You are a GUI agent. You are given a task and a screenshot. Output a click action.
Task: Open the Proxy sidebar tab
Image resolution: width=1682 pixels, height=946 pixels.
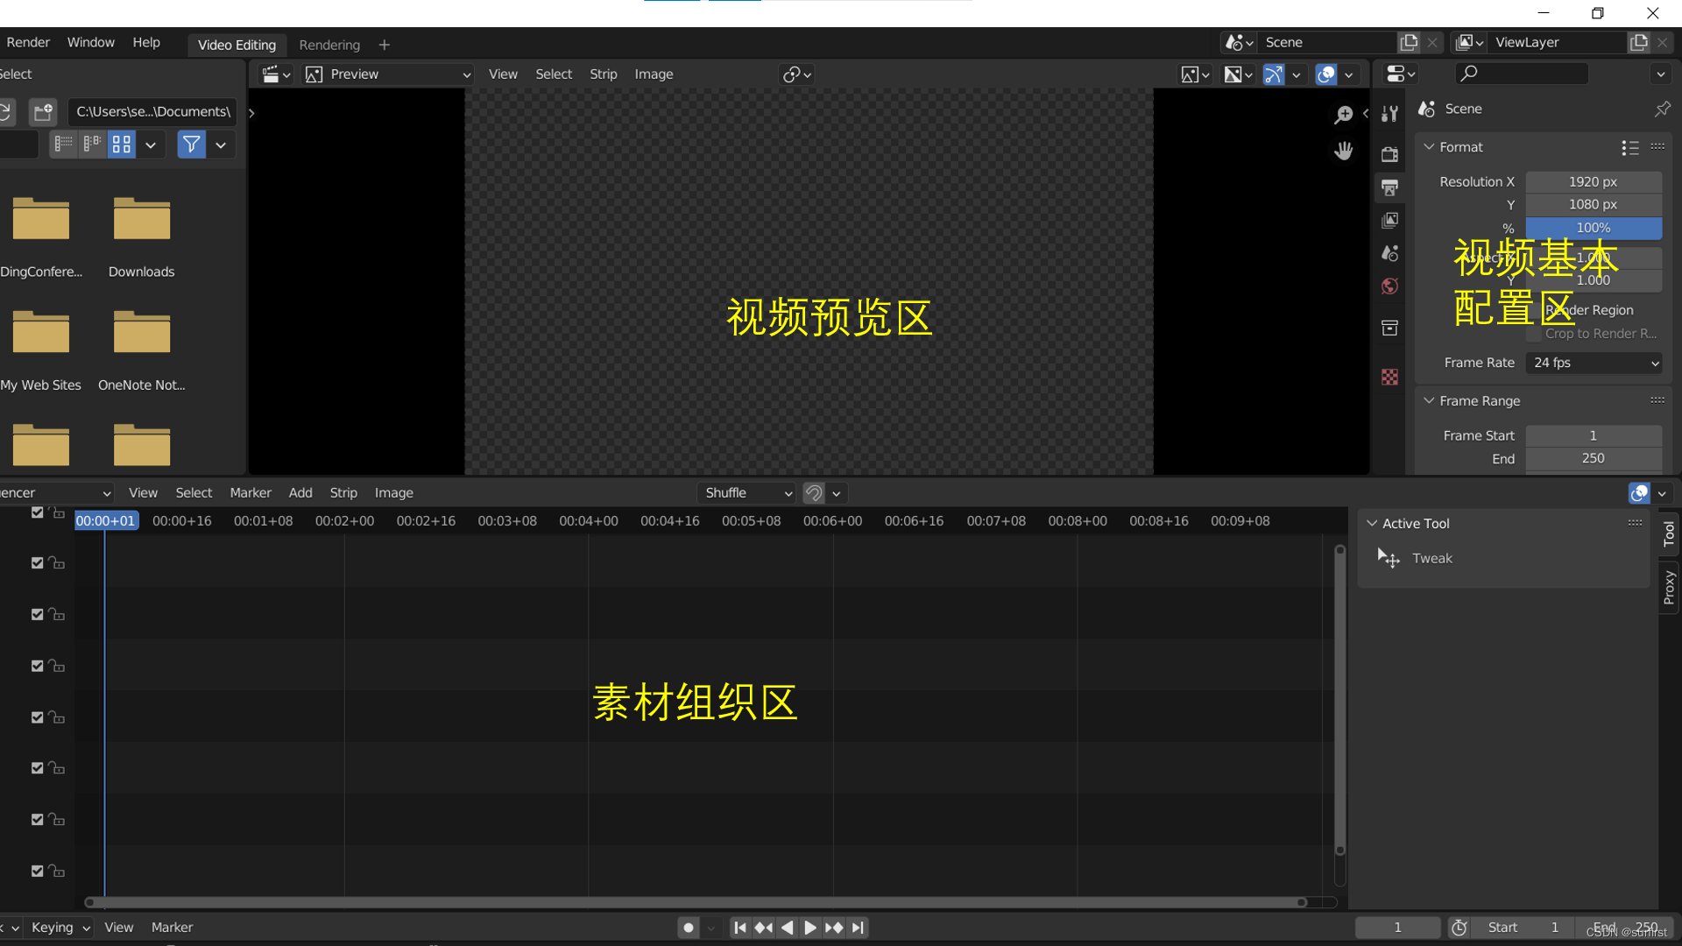tap(1669, 587)
